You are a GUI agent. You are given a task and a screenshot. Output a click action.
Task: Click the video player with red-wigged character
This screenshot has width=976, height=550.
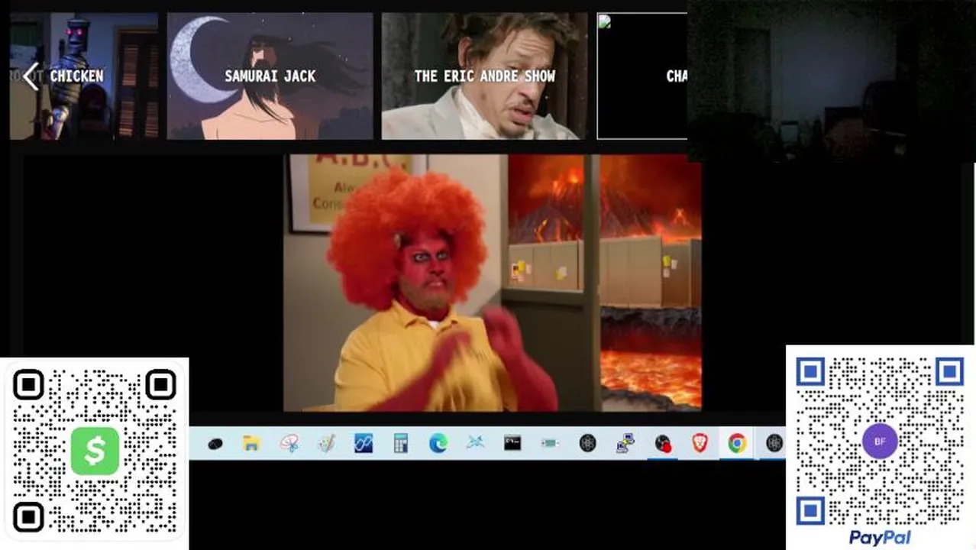coord(493,283)
